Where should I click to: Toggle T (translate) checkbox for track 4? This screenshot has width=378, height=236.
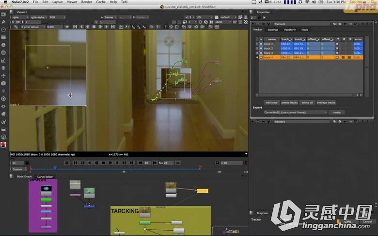click(337, 57)
